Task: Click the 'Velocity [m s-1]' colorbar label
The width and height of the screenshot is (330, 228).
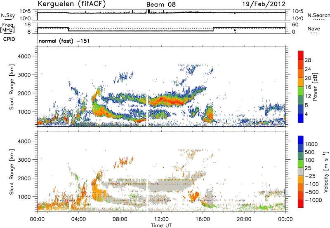Action: [x=326, y=171]
